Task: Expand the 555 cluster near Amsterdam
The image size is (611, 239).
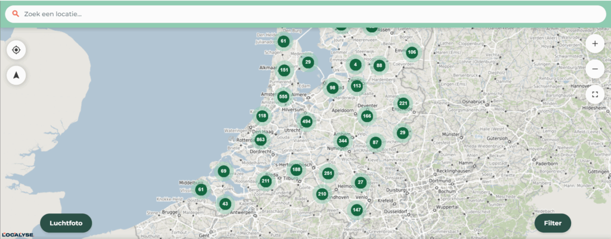Action: coord(283,97)
